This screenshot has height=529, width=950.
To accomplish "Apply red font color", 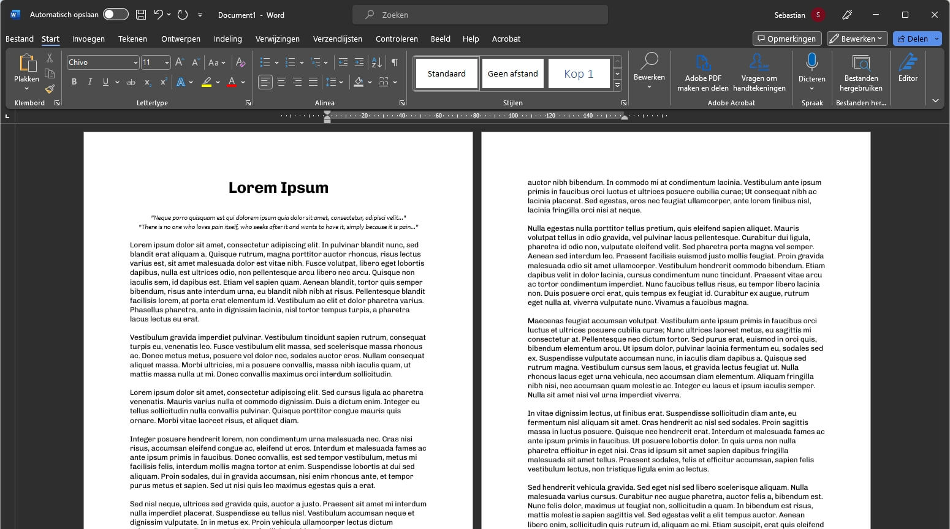I will pos(232,82).
